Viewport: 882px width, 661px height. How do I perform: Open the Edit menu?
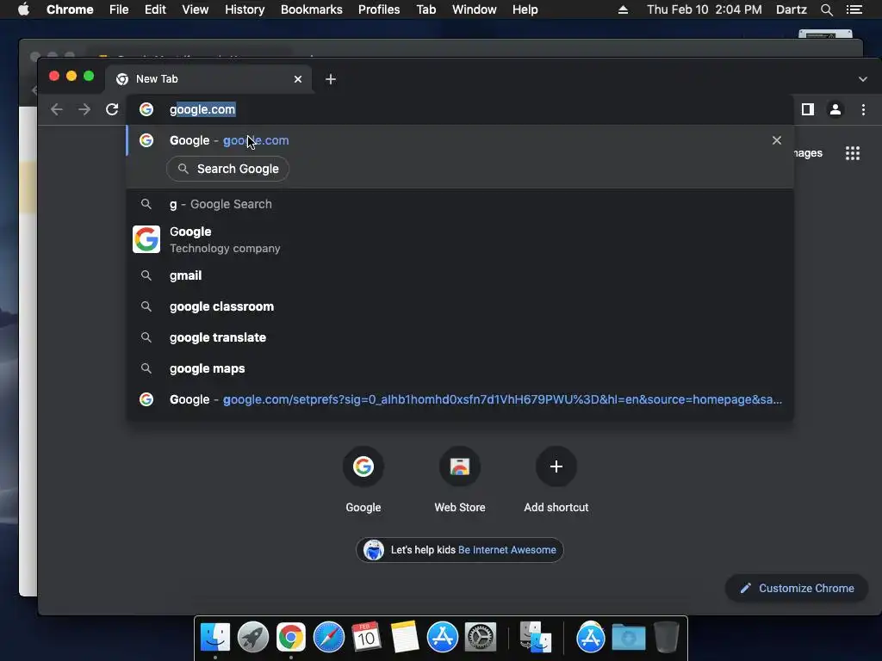click(x=155, y=9)
